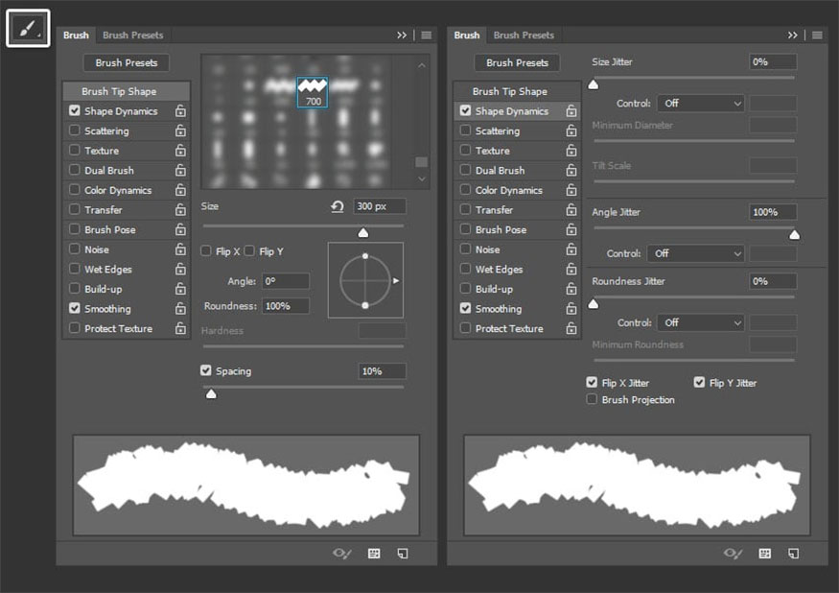Toggle live tip brush preview in left panel
The width and height of the screenshot is (839, 593).
[342, 554]
